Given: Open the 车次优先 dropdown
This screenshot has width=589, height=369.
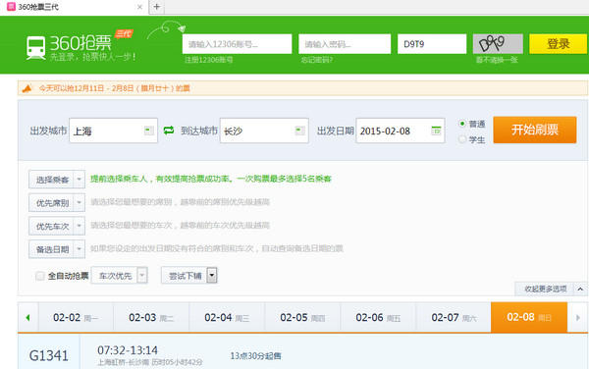Looking at the screenshot, I should 119,276.
